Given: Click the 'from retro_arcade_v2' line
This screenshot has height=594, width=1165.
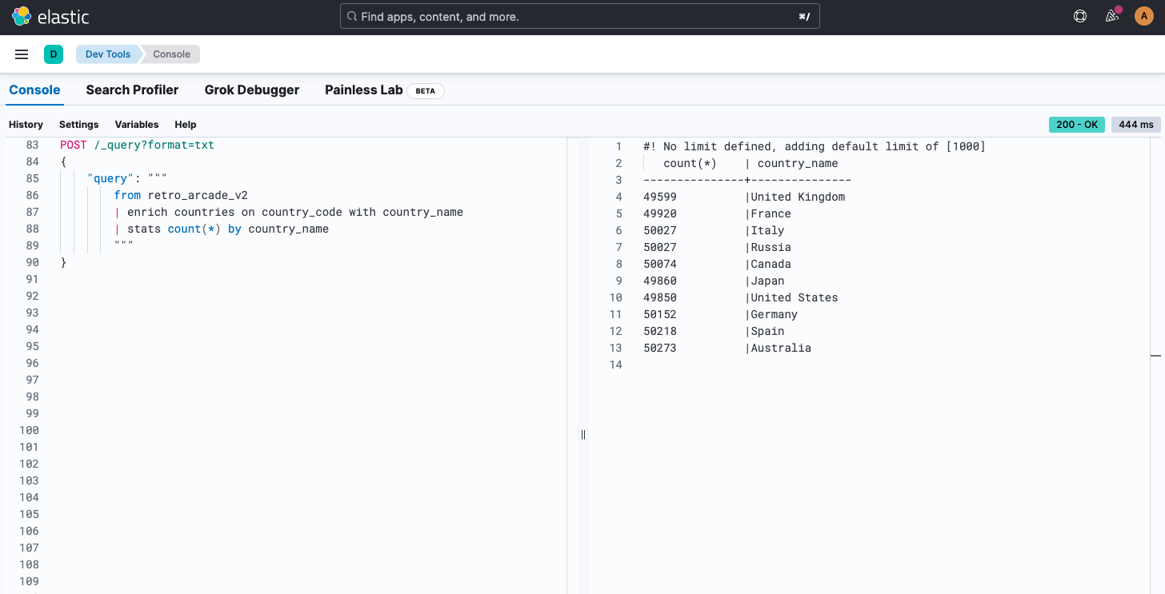Looking at the screenshot, I should [181, 195].
